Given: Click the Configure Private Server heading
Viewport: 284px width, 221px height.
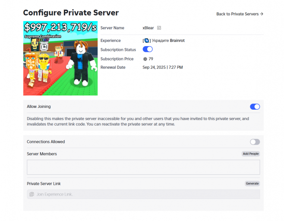Looking at the screenshot, I should (x=71, y=13).
